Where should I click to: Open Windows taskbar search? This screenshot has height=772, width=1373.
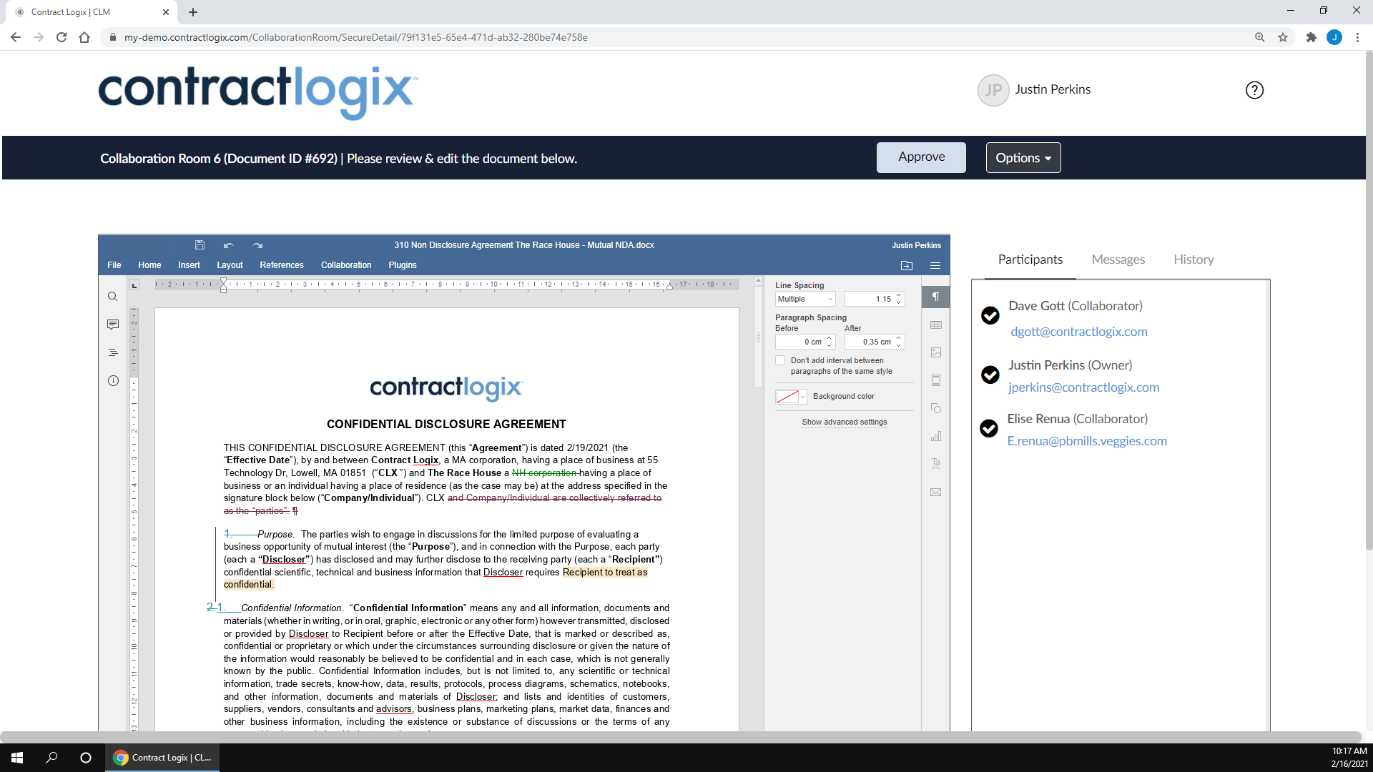point(51,758)
